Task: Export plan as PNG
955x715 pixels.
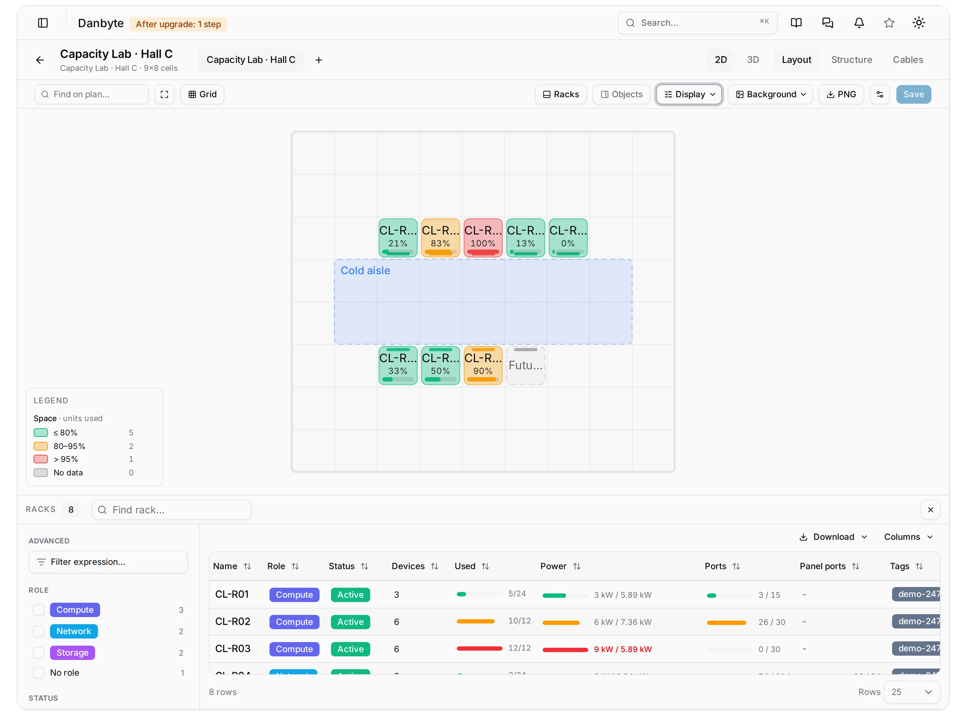Action: (x=841, y=94)
